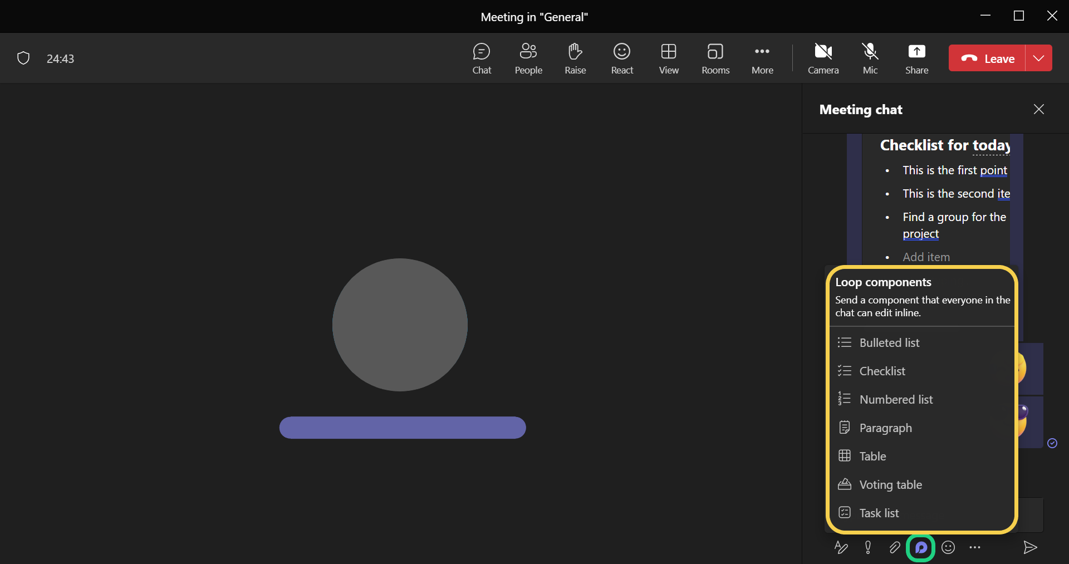Screen dimensions: 1069x564
Task: Share your screen content
Action: (916, 58)
